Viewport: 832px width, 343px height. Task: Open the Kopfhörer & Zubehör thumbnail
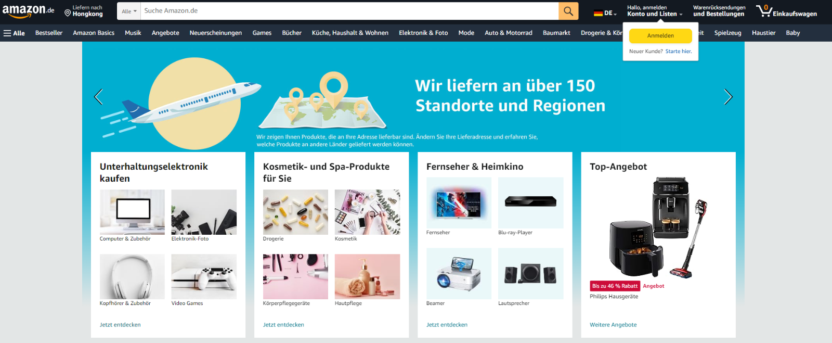pos(132,276)
